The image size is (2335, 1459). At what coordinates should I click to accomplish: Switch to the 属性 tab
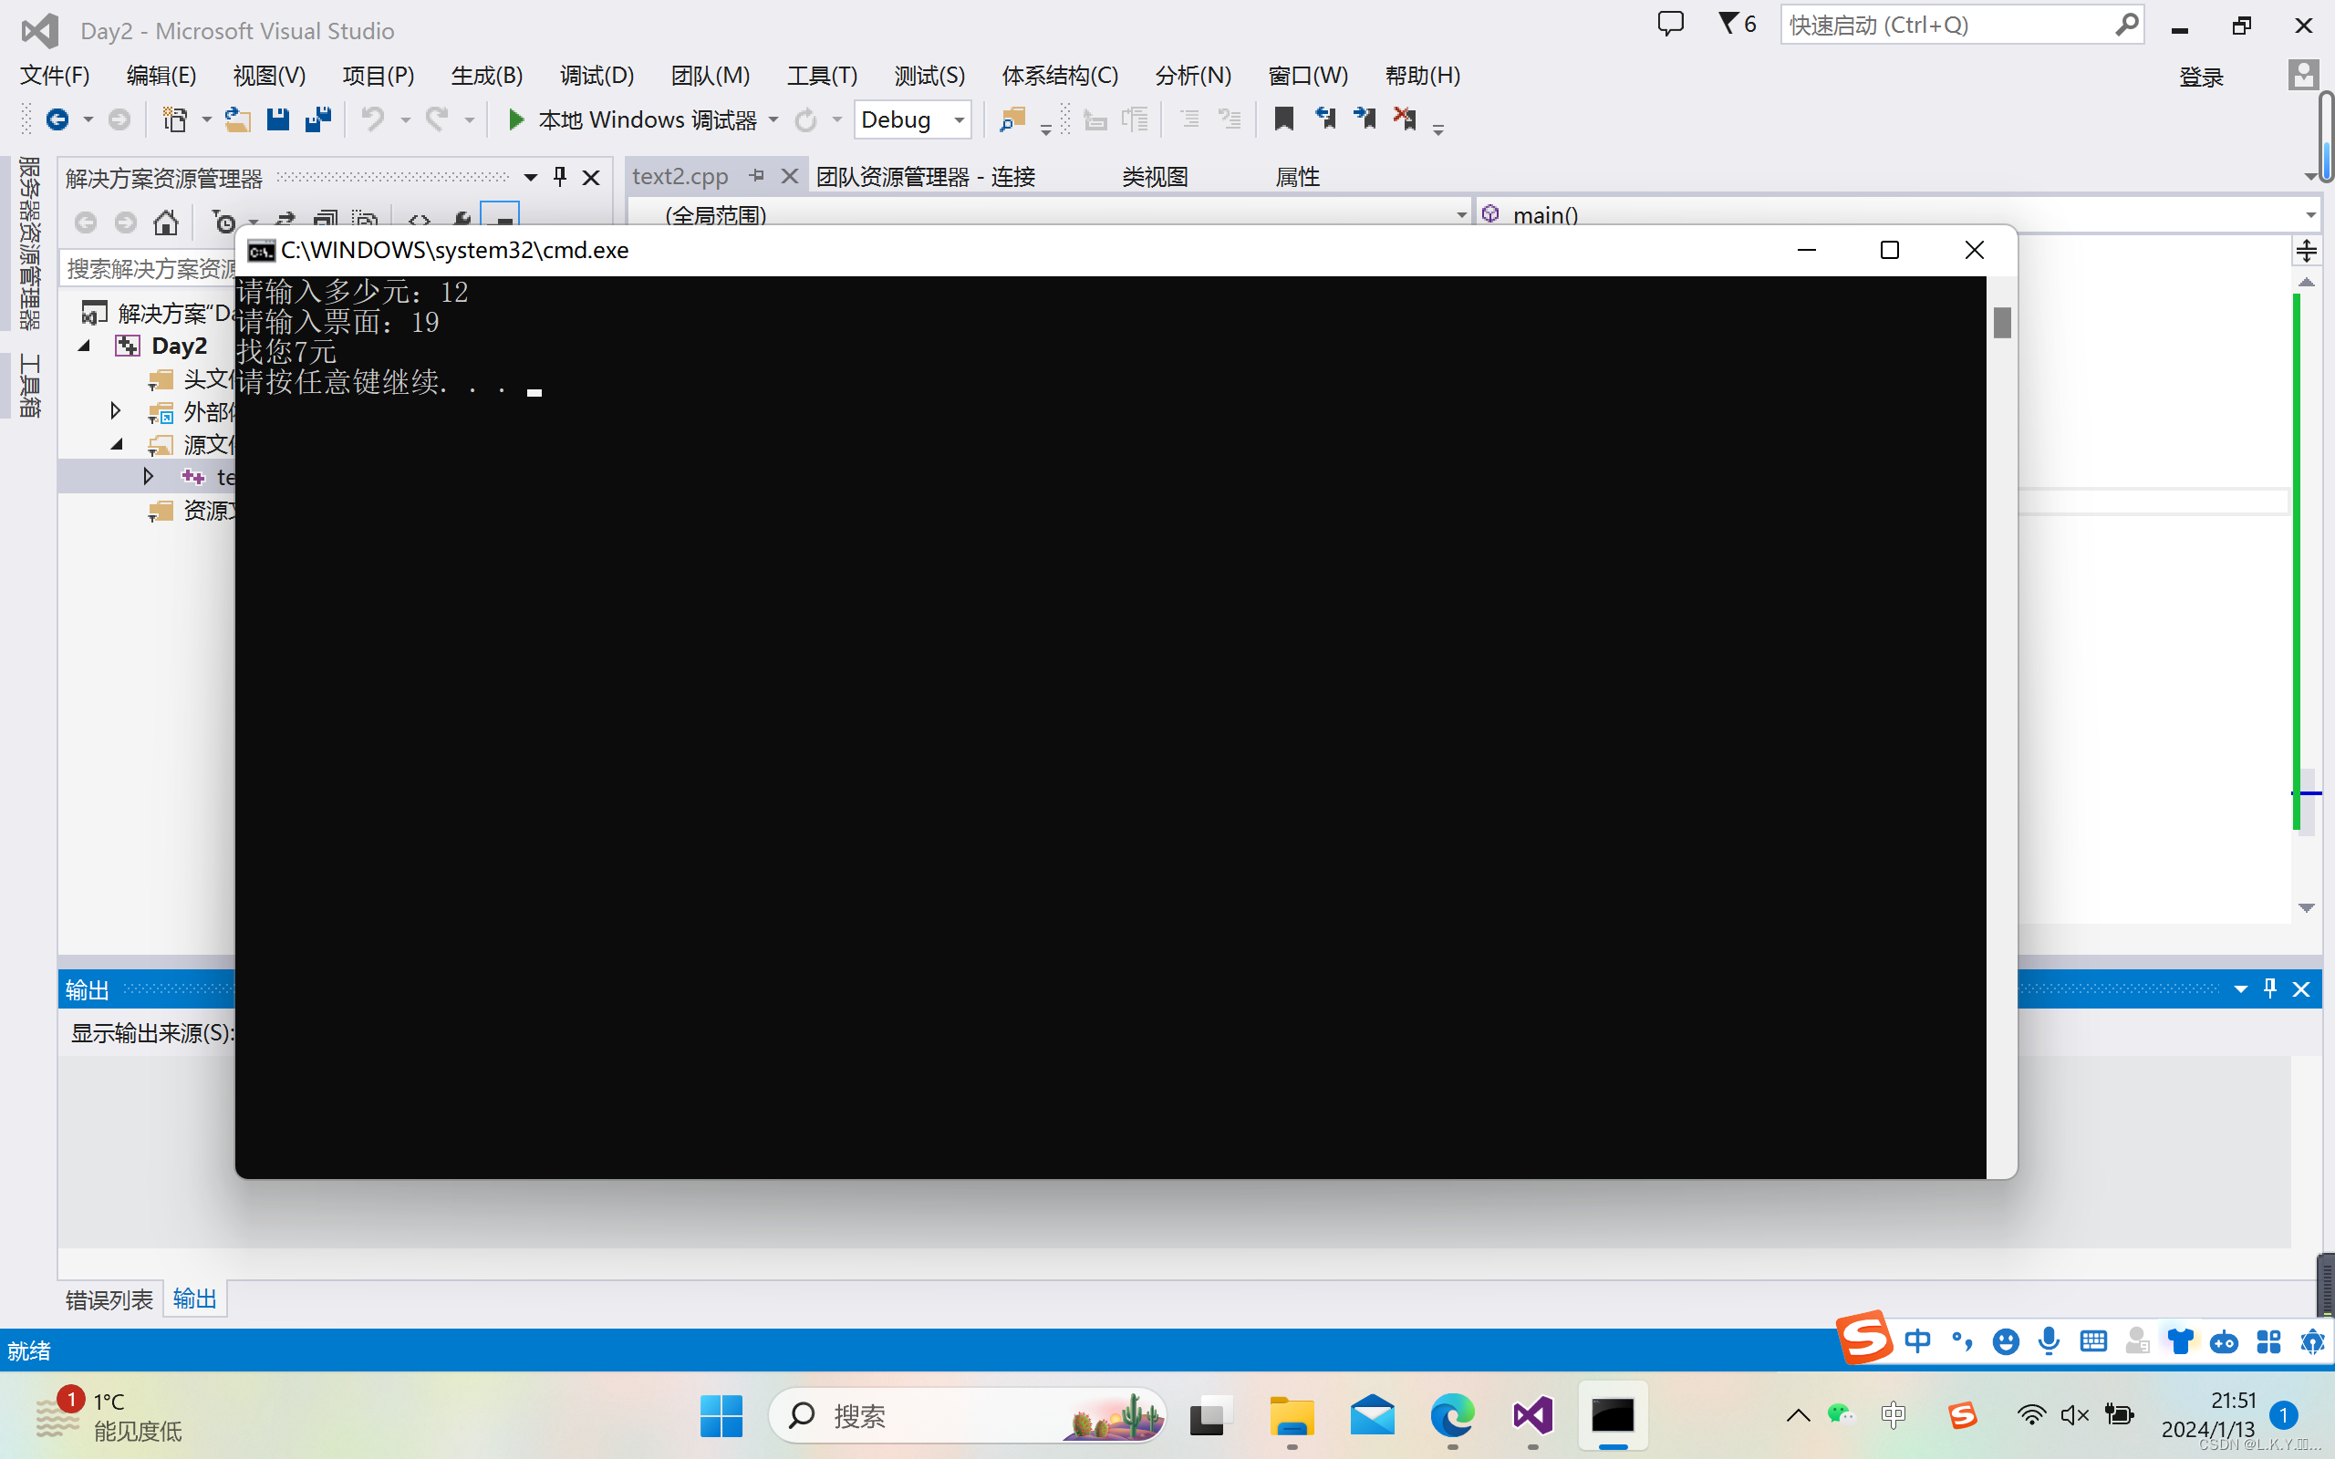1297,177
